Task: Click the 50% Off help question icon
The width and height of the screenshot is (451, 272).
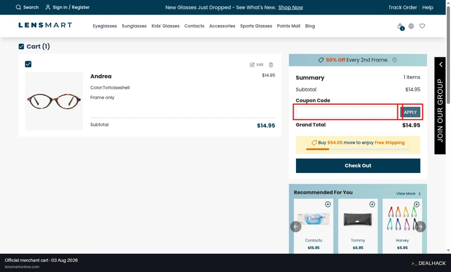Action: [x=395, y=60]
